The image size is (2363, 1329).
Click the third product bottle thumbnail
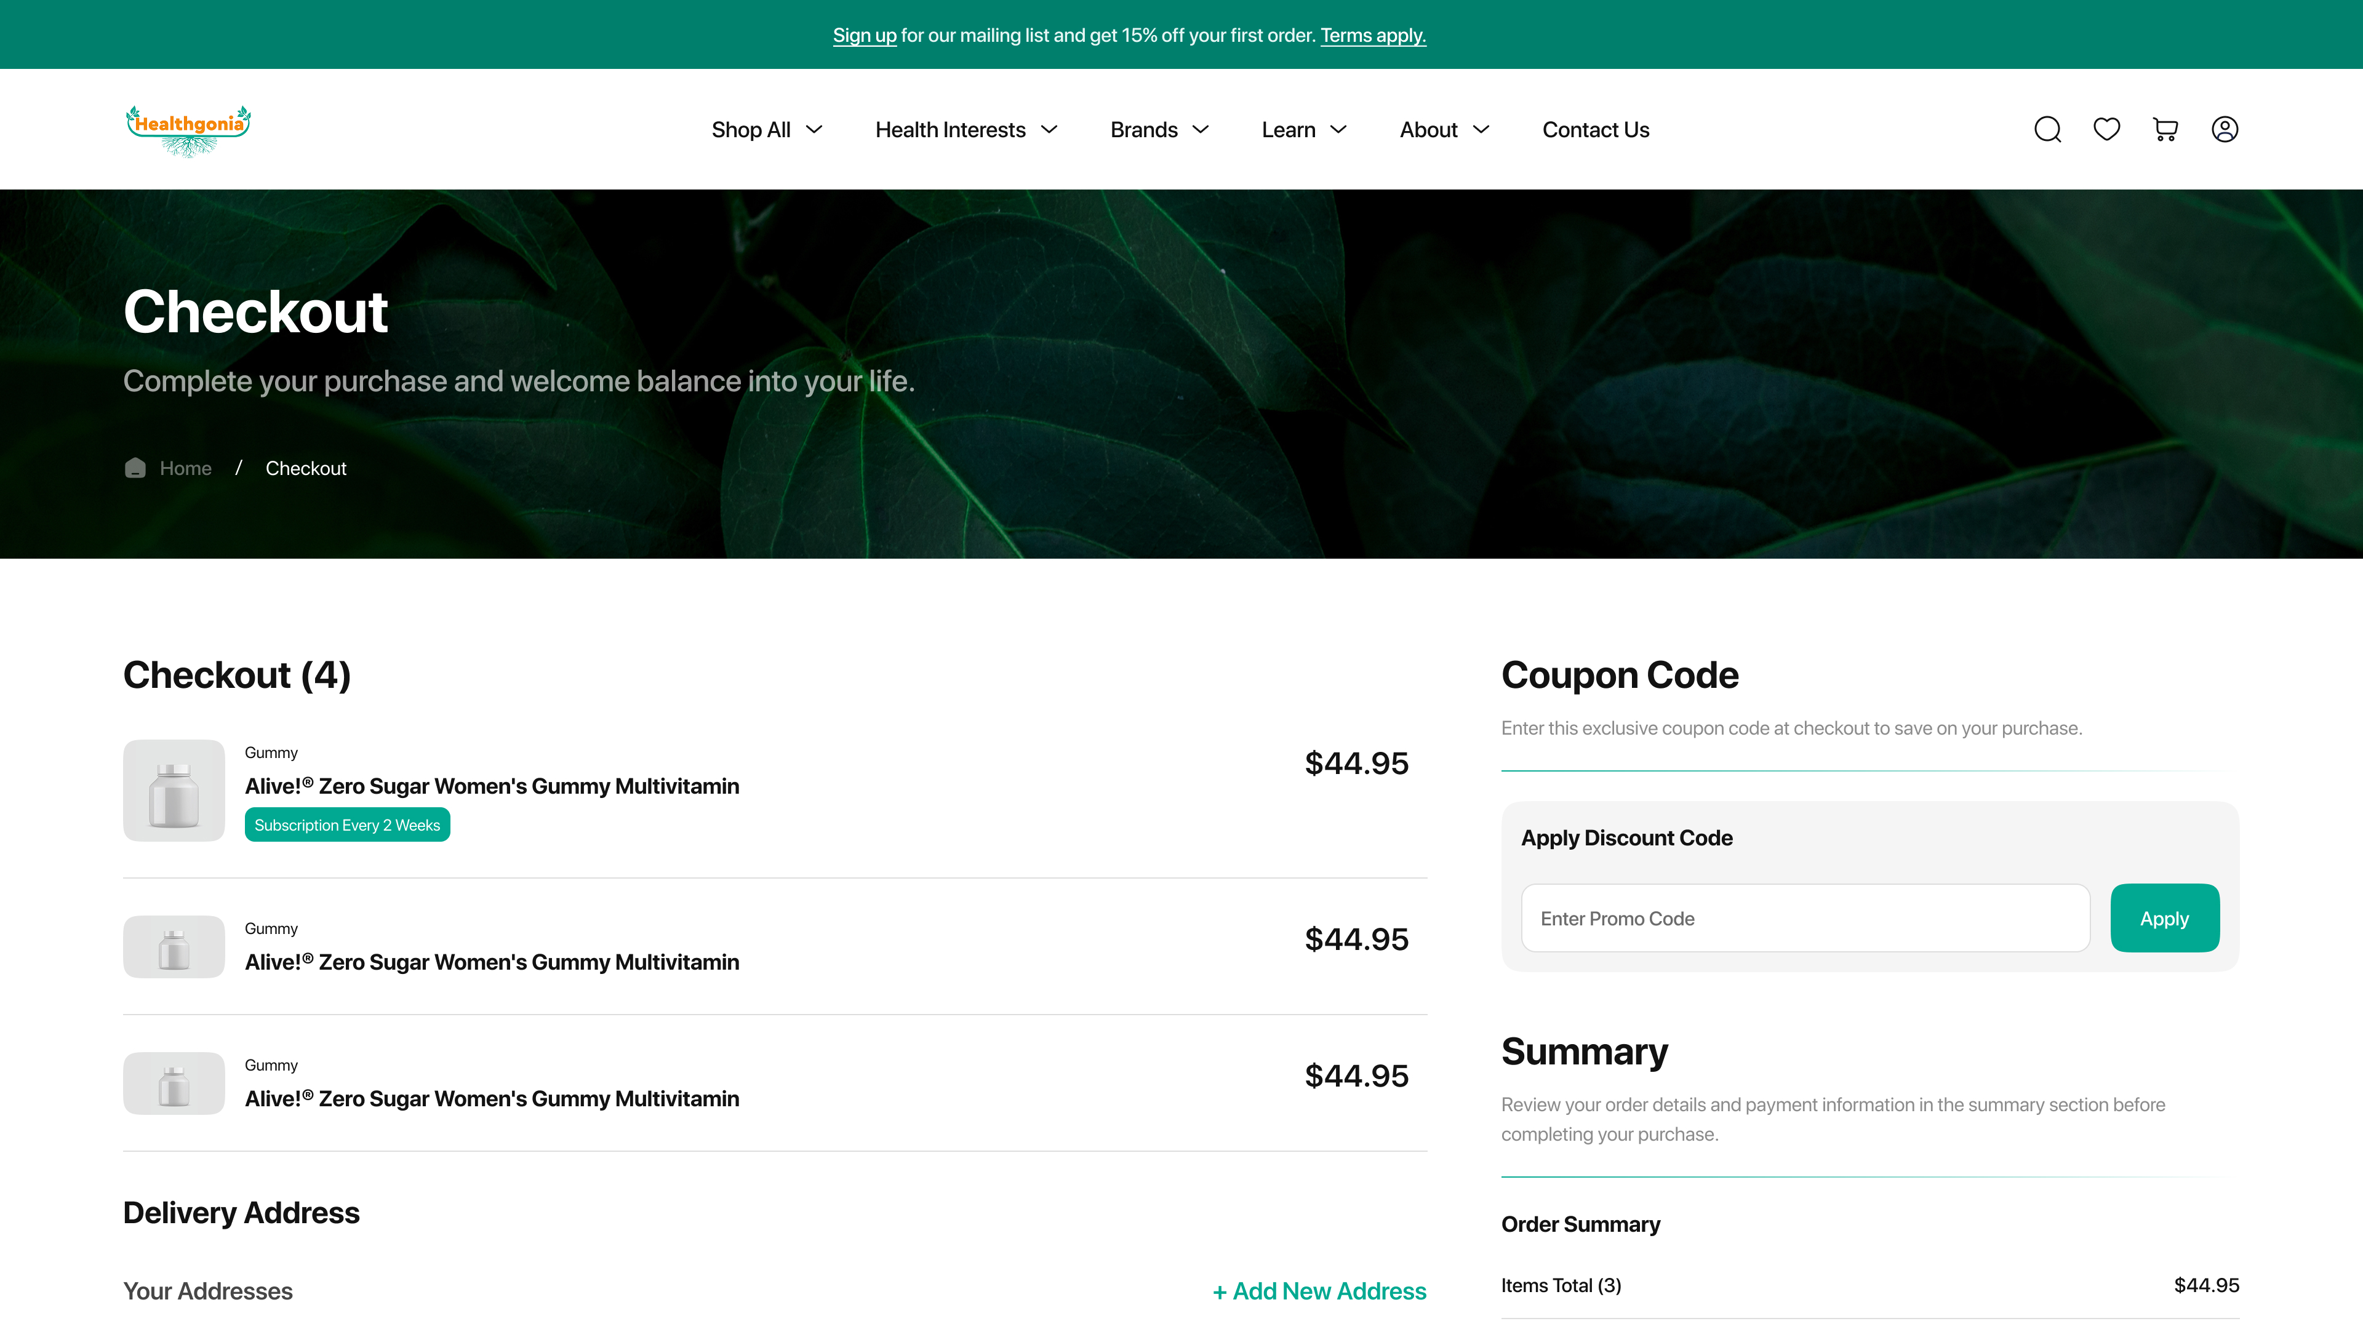174,1082
